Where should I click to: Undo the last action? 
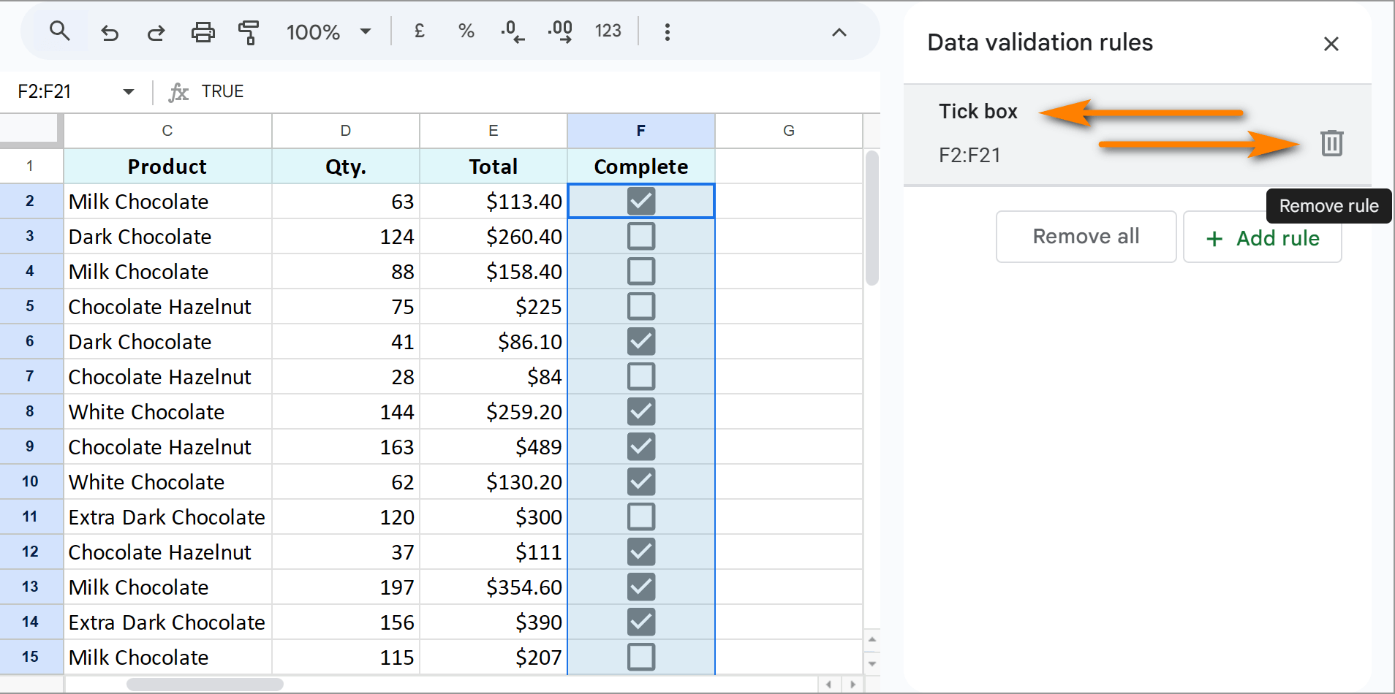pyautogui.click(x=110, y=32)
